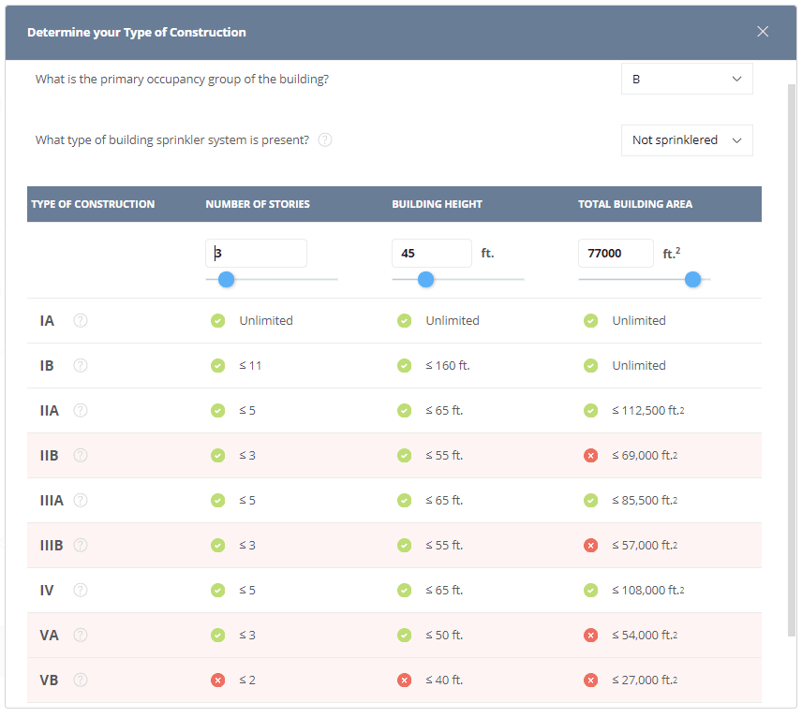Open help for construction type IIIB
802x717 pixels.
click(81, 545)
